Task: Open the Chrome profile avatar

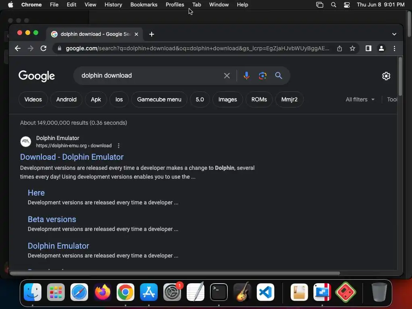Action: coord(381,48)
